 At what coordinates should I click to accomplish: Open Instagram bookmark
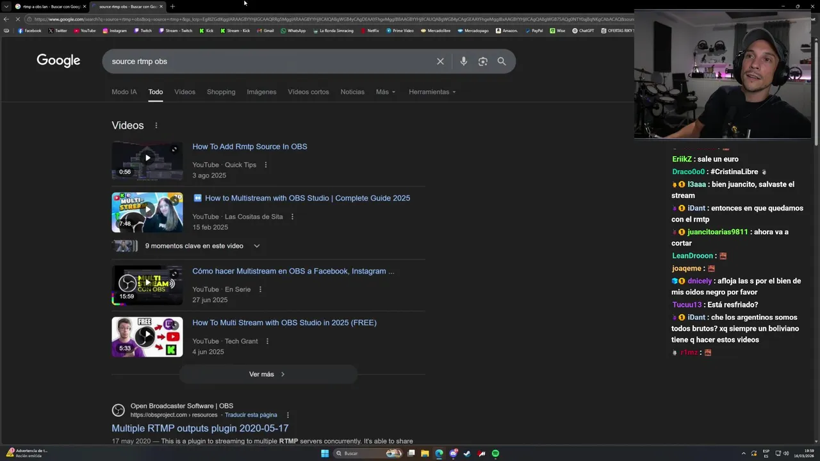[x=115, y=31]
